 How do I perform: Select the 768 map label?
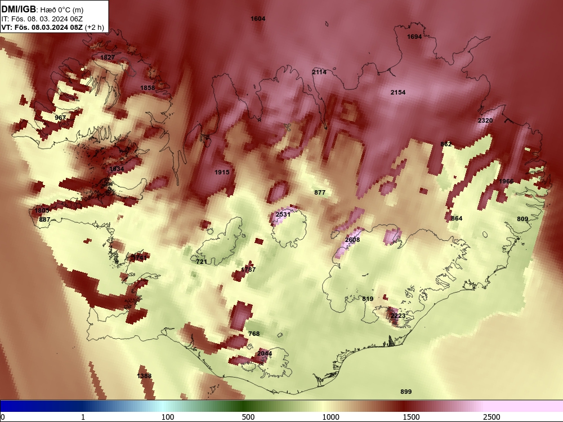coord(254,334)
